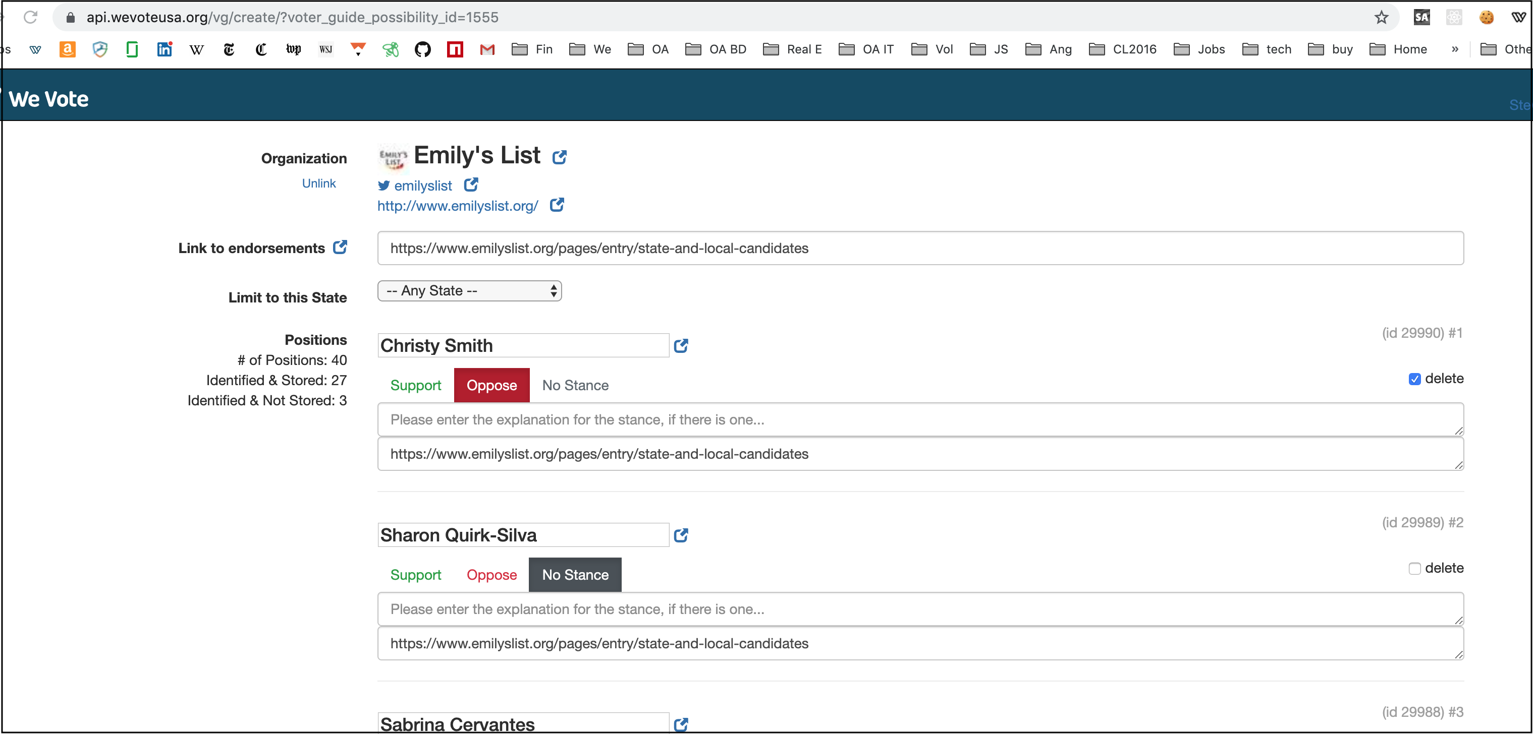Set Christy Smith stance to No Stance
This screenshot has width=1533, height=734.
(575, 385)
